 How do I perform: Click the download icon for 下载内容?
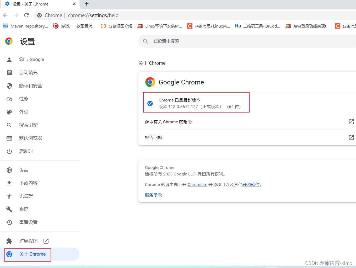click(9, 183)
